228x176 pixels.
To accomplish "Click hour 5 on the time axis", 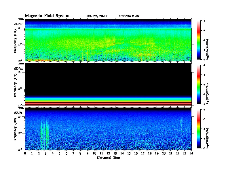I will (60, 153).
